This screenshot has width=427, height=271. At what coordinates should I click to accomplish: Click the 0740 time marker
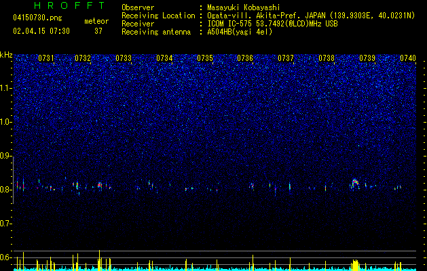coord(408,58)
